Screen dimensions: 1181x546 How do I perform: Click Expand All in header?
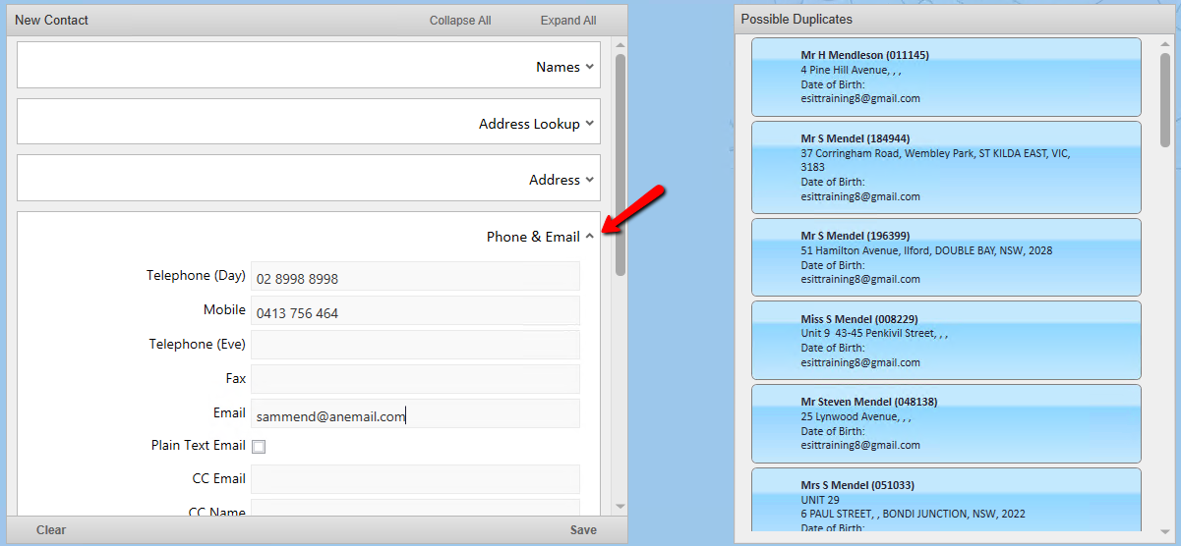click(x=567, y=21)
